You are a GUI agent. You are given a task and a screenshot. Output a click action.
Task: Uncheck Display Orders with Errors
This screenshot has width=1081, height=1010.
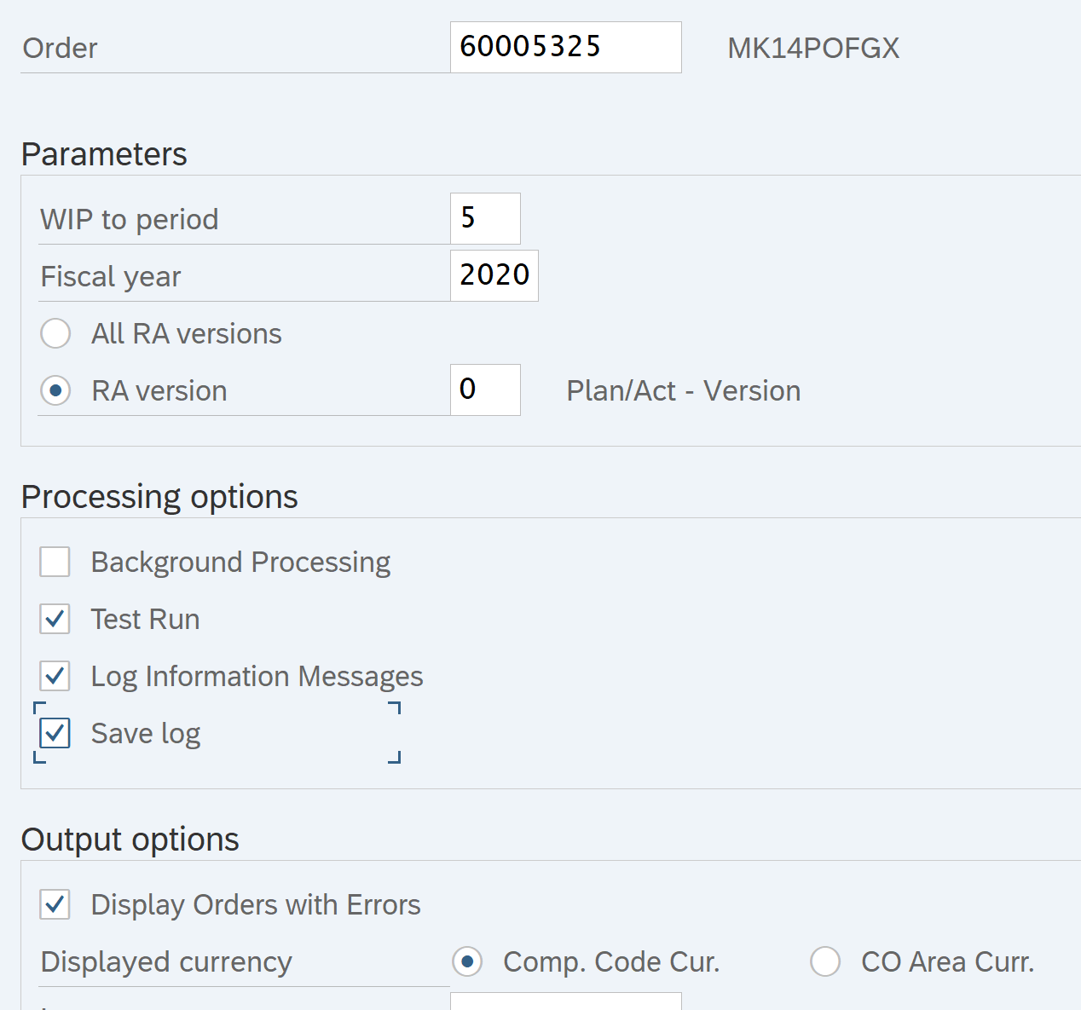click(55, 904)
